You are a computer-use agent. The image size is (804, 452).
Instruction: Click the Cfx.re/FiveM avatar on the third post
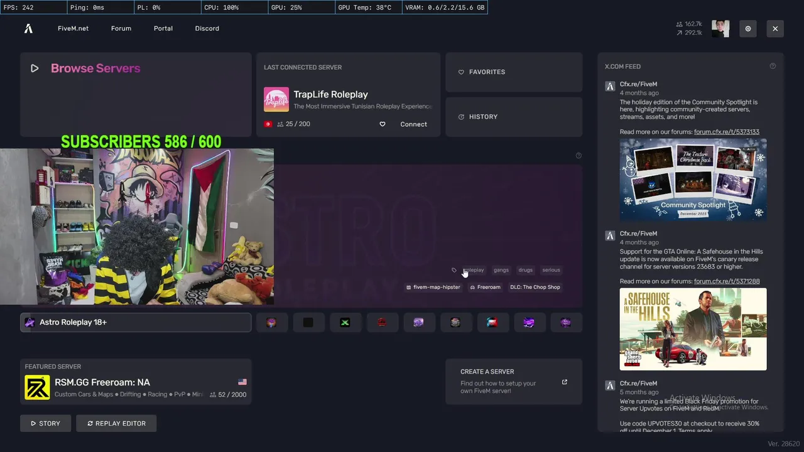coord(610,385)
